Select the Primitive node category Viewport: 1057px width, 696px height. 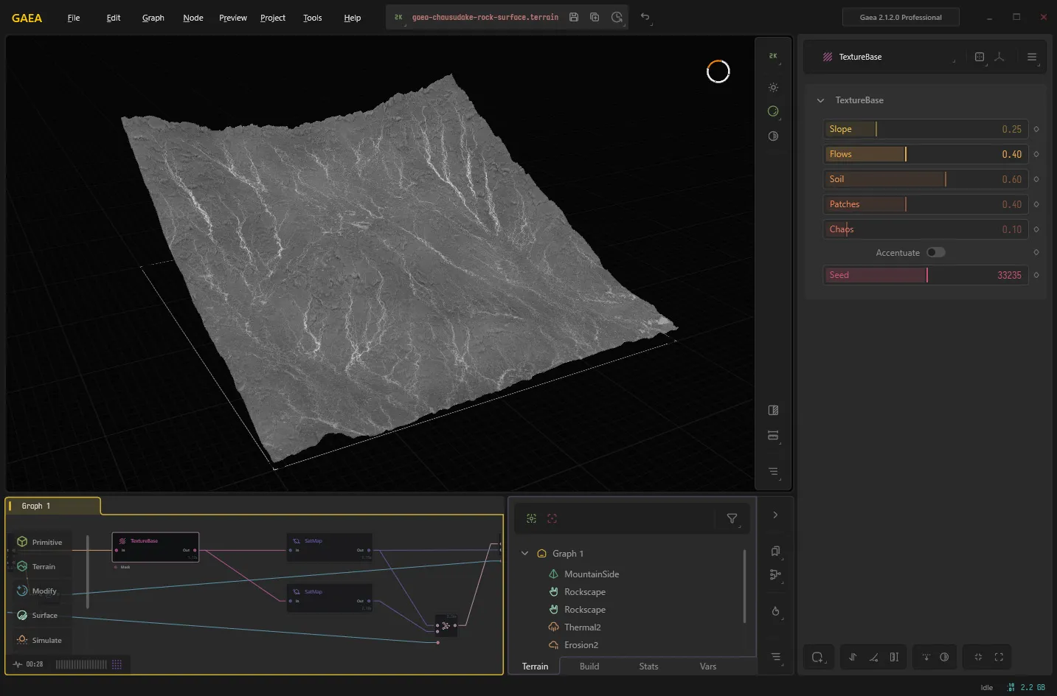[x=41, y=542]
